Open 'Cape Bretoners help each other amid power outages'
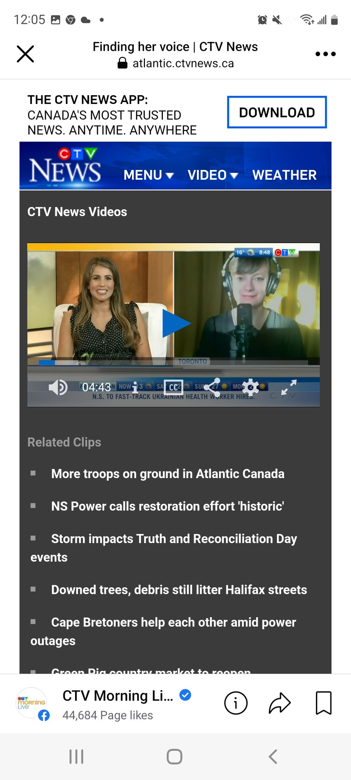 tap(164, 632)
